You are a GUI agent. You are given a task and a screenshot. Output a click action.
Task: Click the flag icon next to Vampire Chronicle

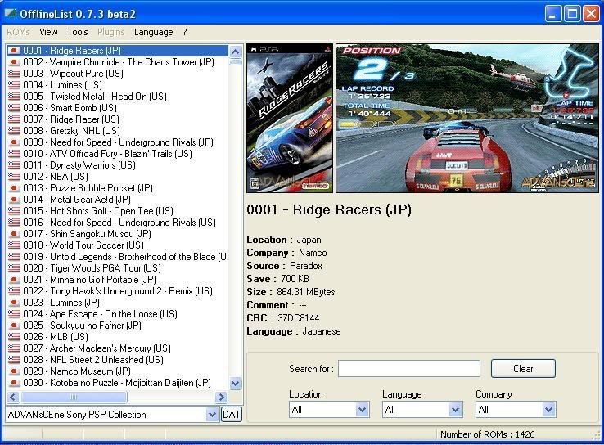click(x=14, y=62)
